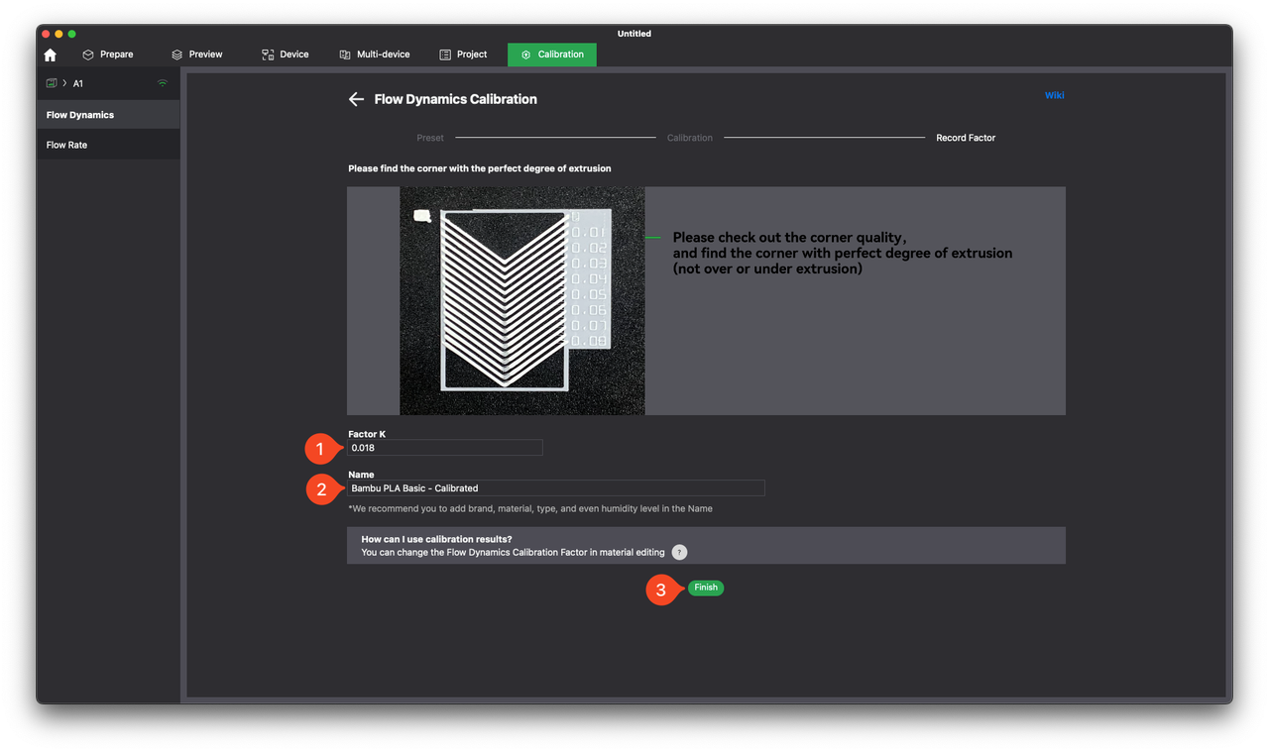The height and width of the screenshot is (752, 1269).
Task: Click the Home icon
Action: [x=51, y=54]
